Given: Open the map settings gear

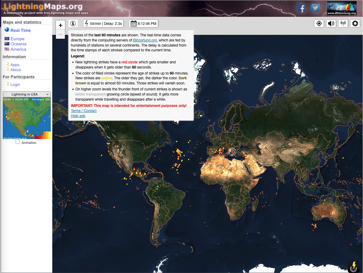Looking at the screenshot, I should (x=355, y=23).
